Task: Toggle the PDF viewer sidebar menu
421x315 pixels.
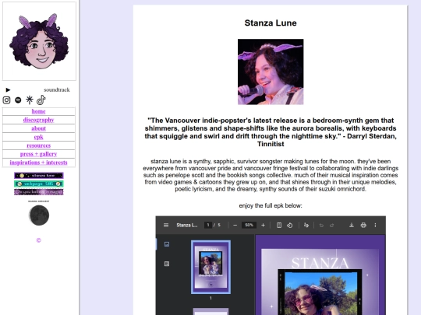Action: tap(166, 225)
